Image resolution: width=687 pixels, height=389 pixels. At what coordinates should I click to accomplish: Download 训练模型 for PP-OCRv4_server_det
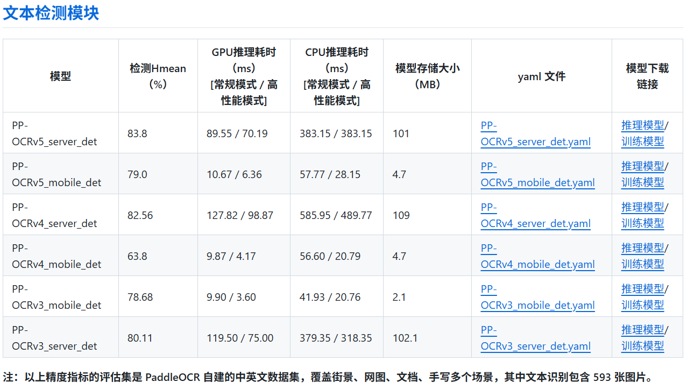642,223
